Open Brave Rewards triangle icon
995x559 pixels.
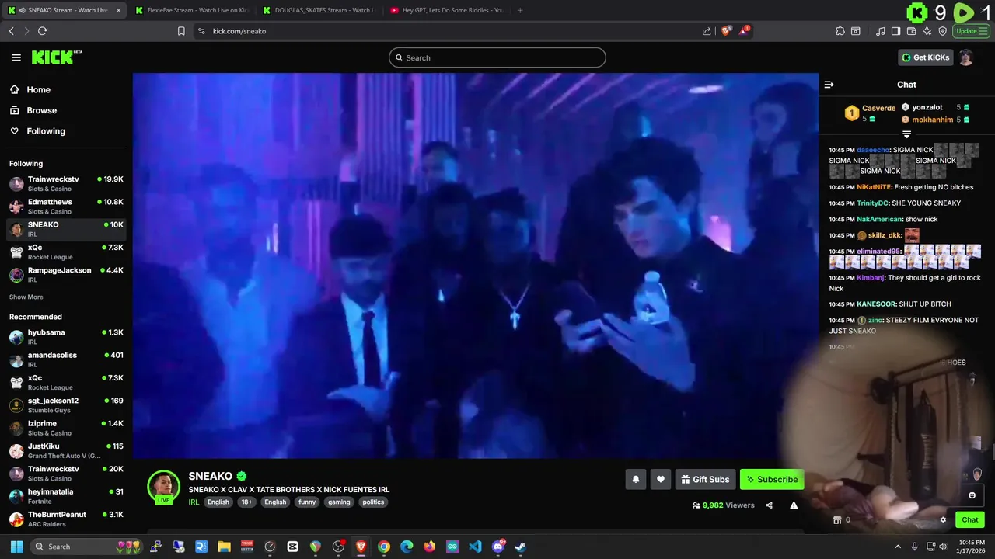click(x=744, y=31)
